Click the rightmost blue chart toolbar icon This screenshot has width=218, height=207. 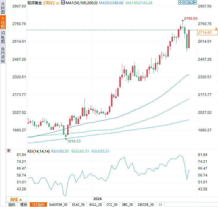tap(195, 2)
